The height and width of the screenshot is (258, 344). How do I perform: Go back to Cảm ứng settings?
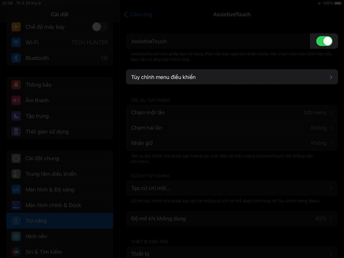click(x=138, y=14)
